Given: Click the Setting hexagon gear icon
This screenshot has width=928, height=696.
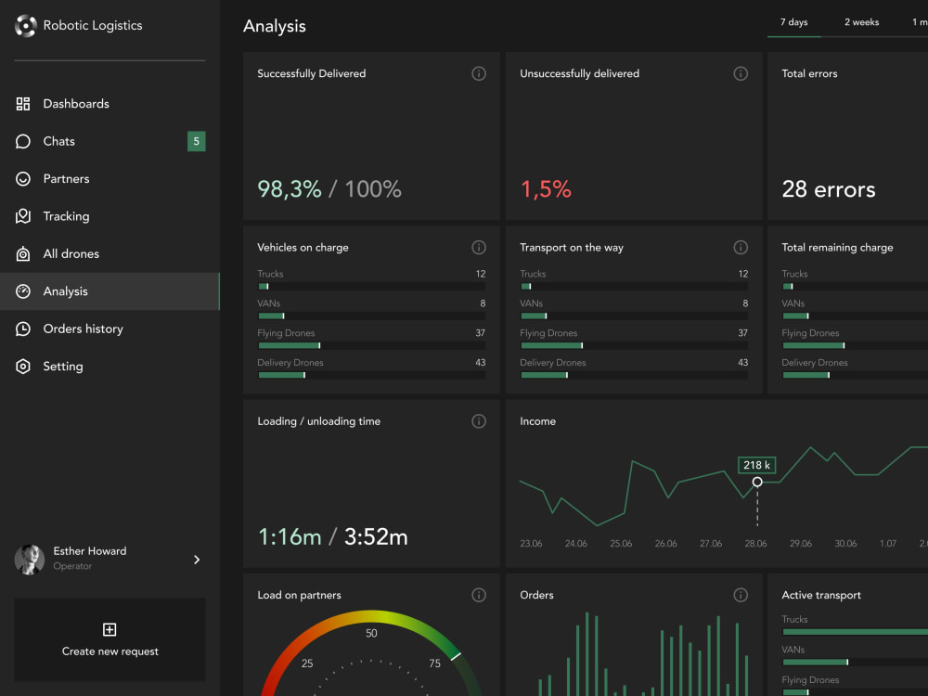Looking at the screenshot, I should click(23, 367).
